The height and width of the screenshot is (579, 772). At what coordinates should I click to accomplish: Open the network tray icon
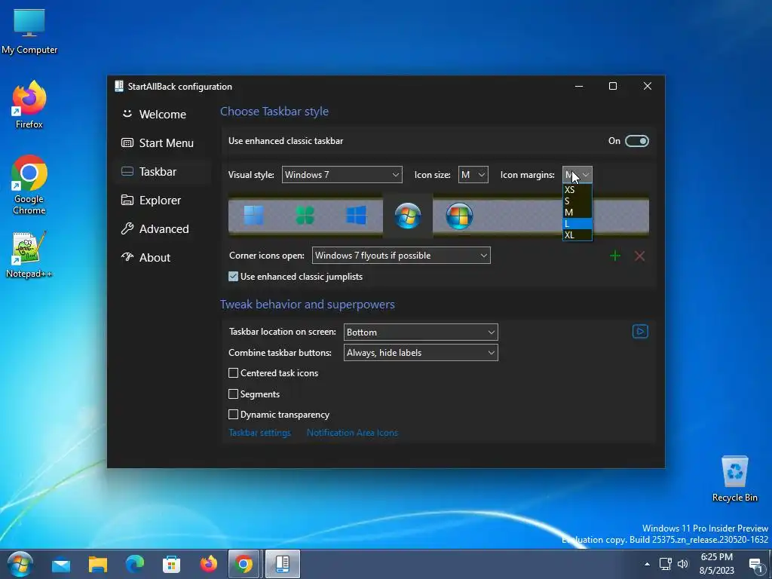[666, 564]
